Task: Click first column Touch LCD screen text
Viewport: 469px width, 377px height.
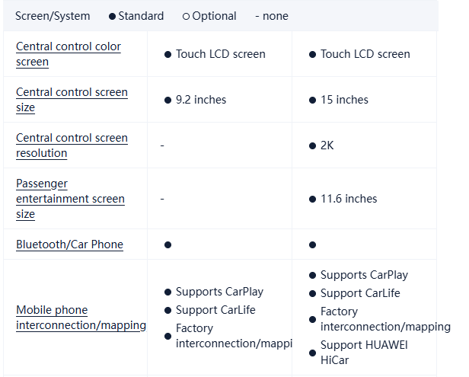Action: (220, 54)
